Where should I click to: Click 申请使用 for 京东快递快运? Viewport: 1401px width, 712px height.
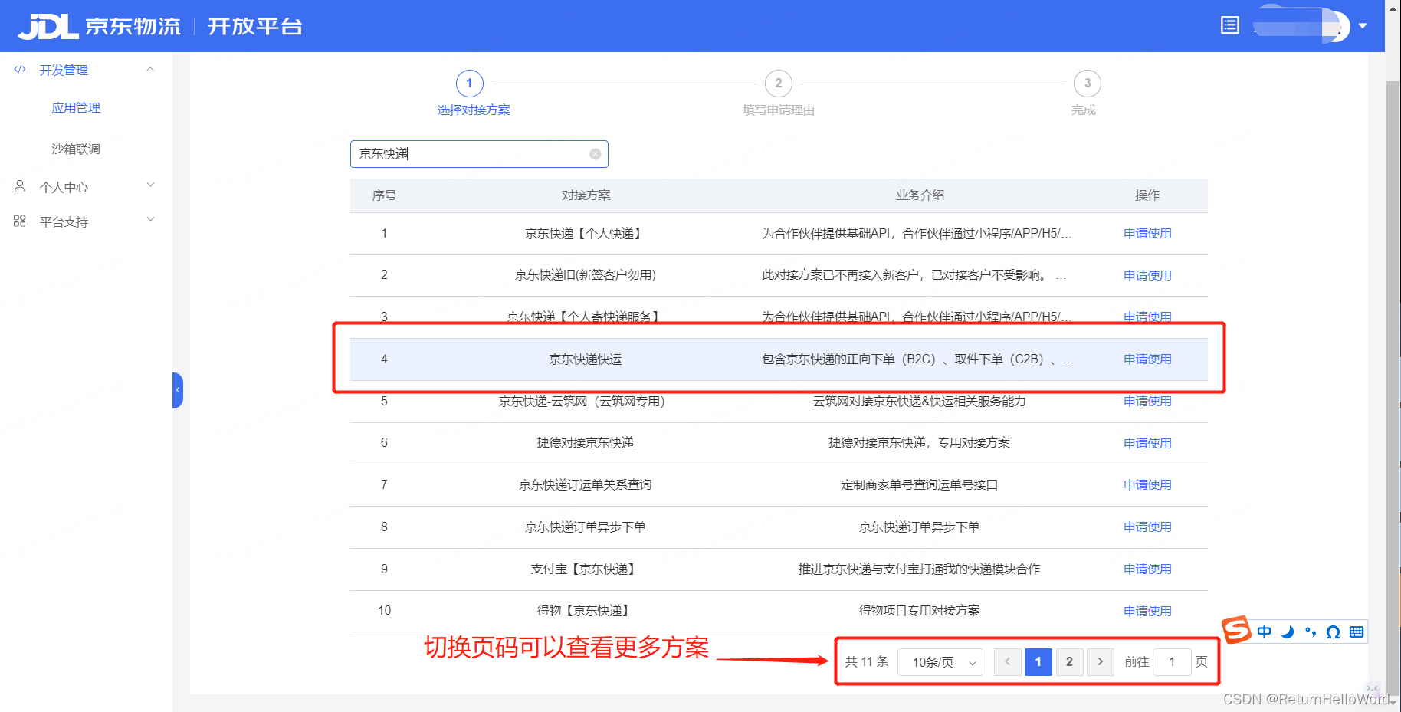[1147, 359]
